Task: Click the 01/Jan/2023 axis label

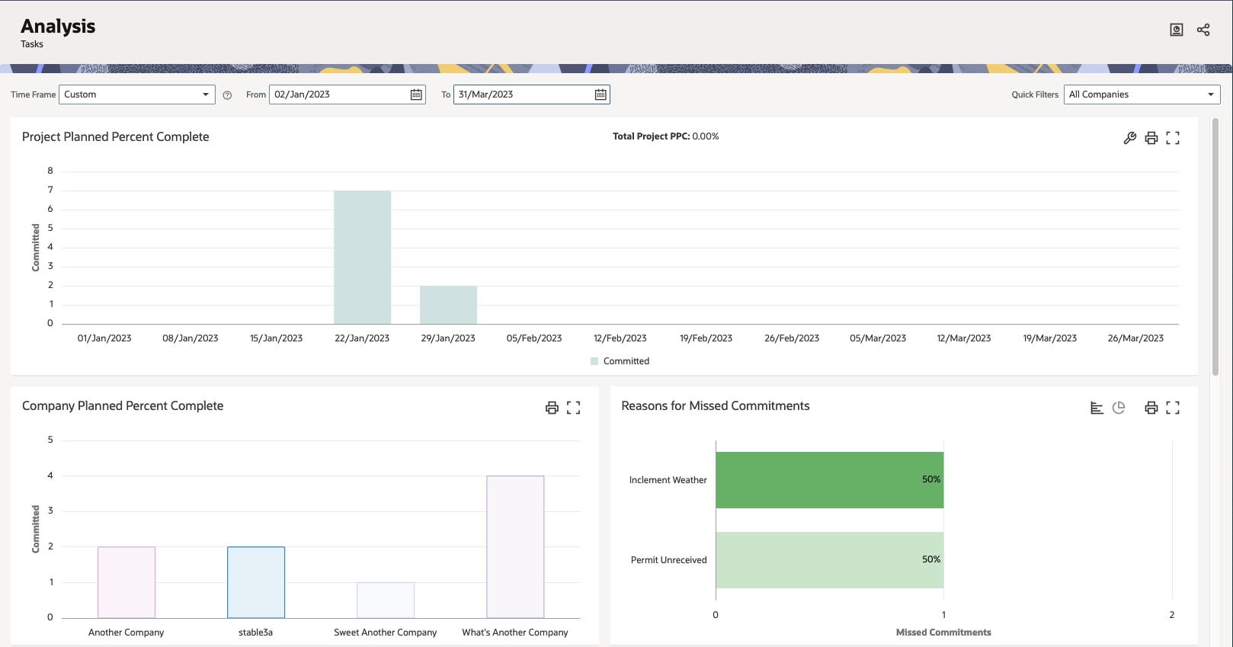Action: click(x=104, y=338)
